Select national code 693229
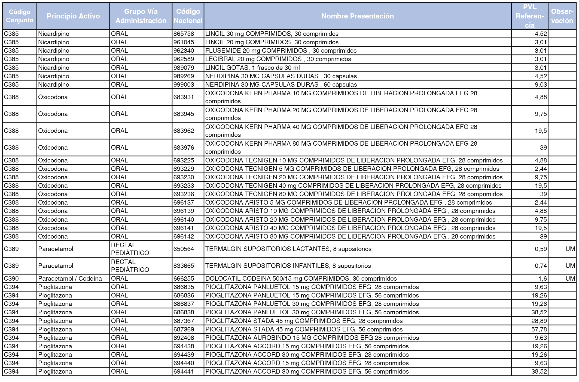Viewport: 579px width, 382px height. pos(188,169)
